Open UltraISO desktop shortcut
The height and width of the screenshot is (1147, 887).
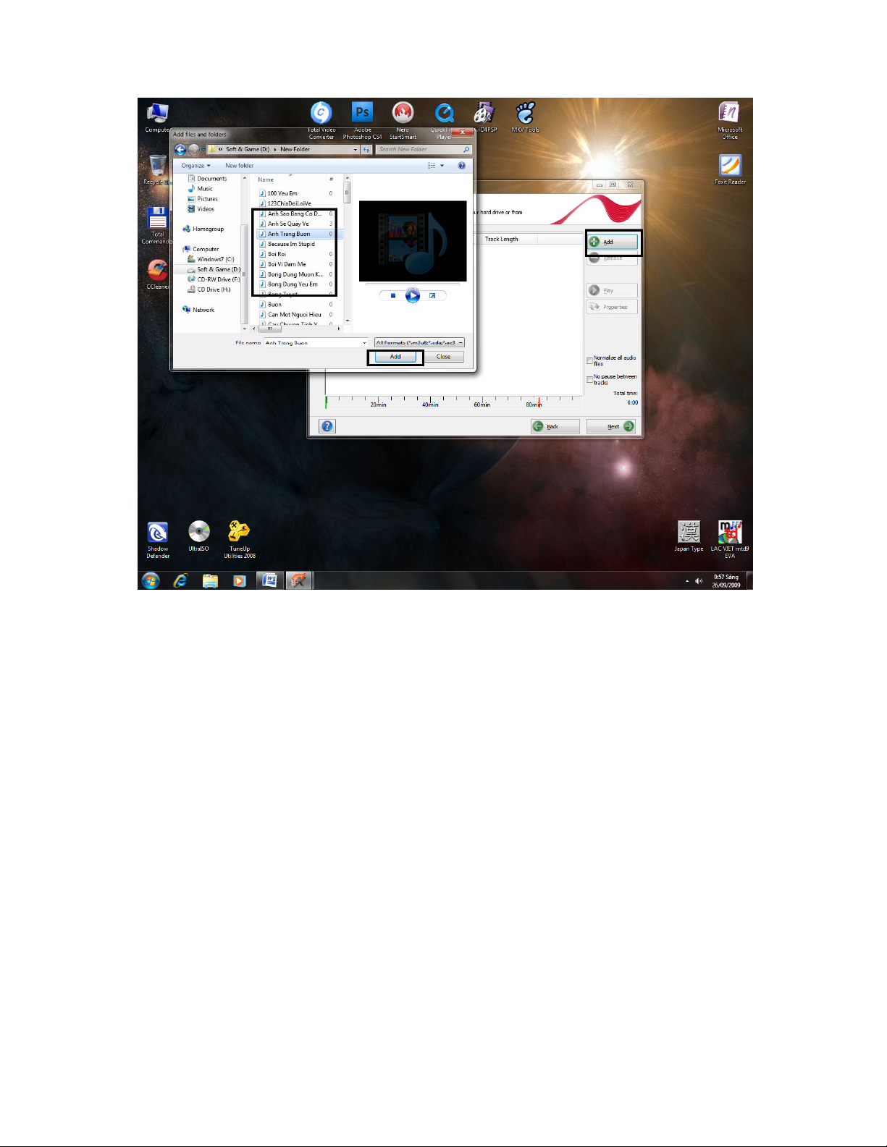point(198,532)
